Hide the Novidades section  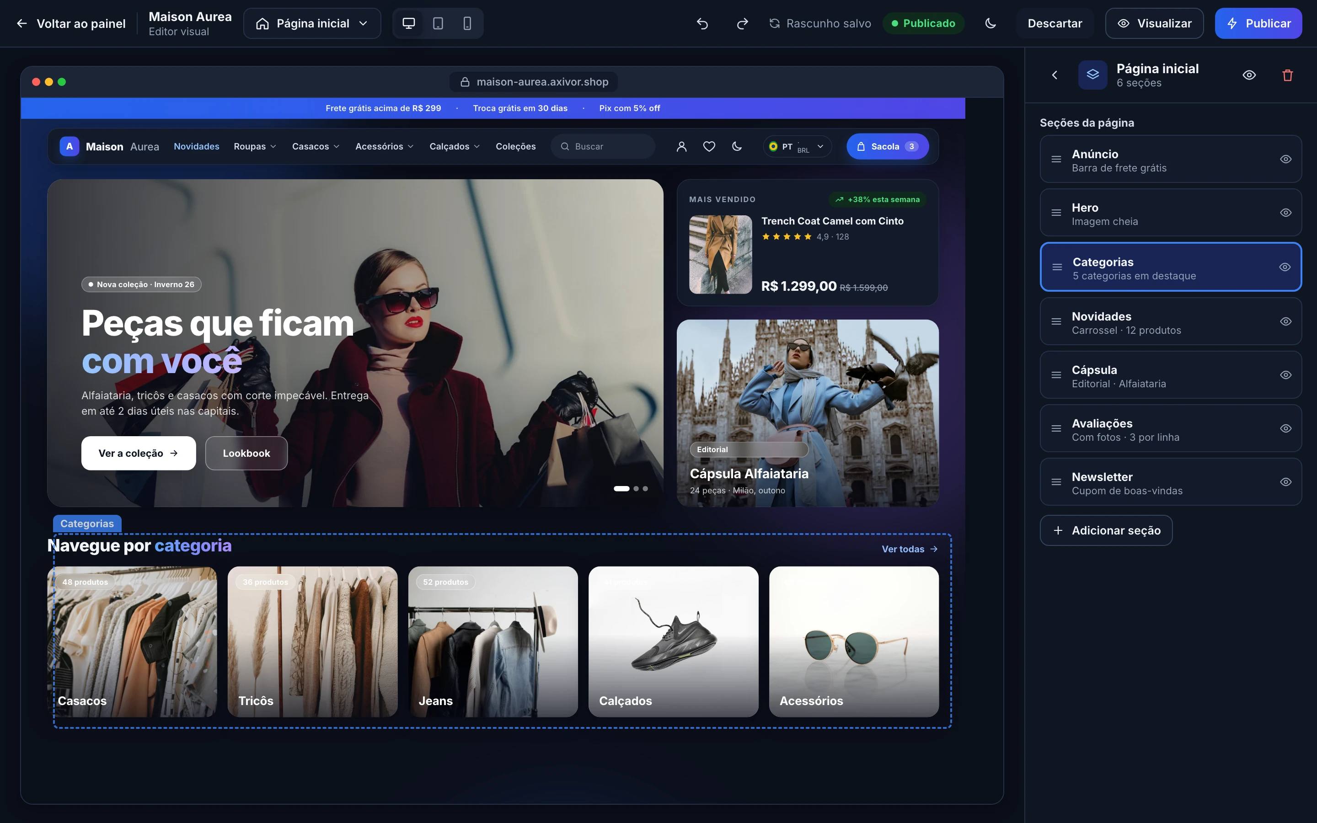pos(1286,322)
